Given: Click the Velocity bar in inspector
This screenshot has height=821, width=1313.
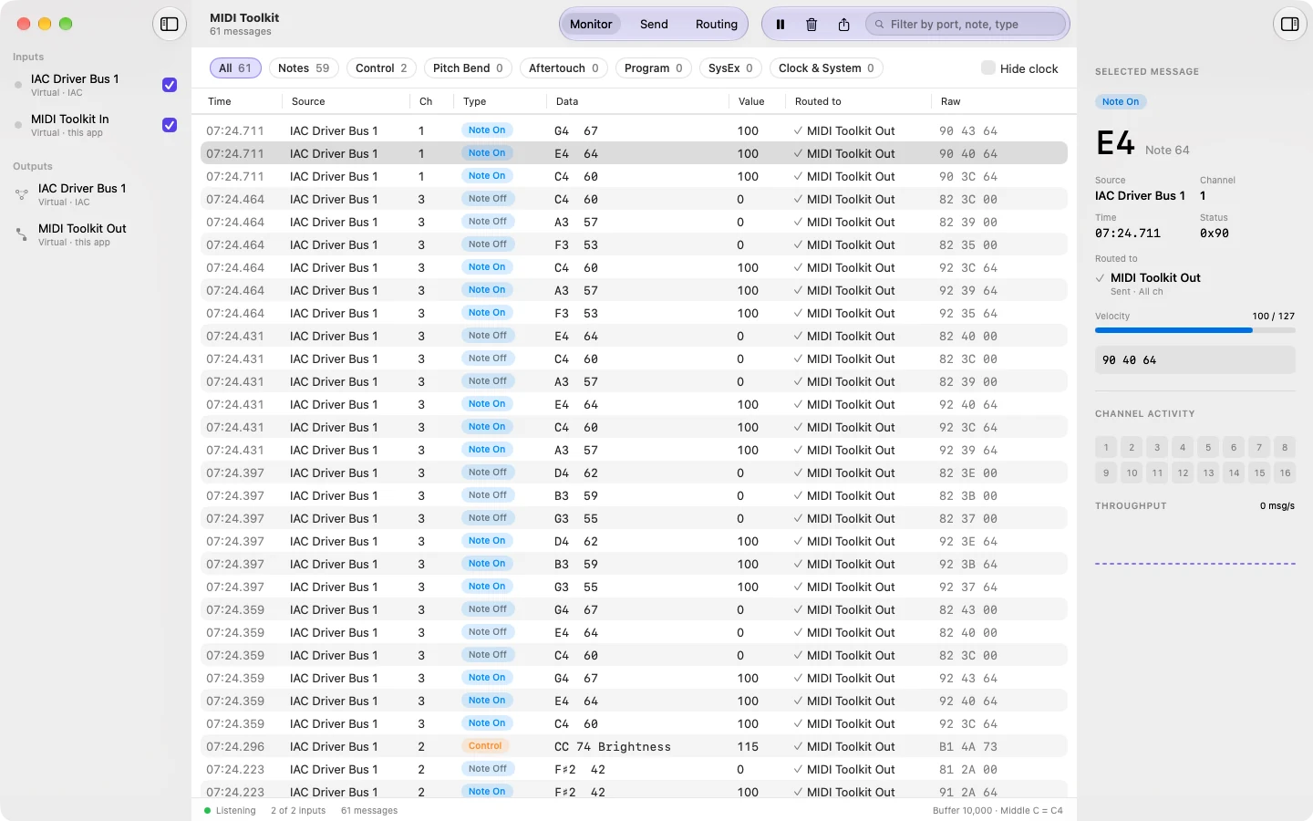Looking at the screenshot, I should [1194, 330].
